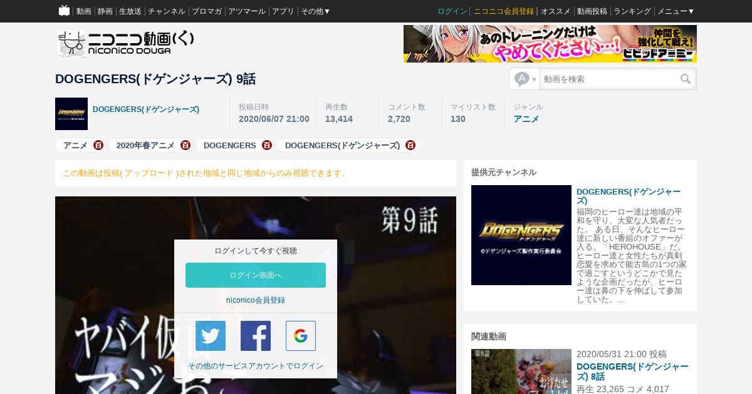Click the ログイン link in top bar
This screenshot has width=752, height=394.
point(452,11)
